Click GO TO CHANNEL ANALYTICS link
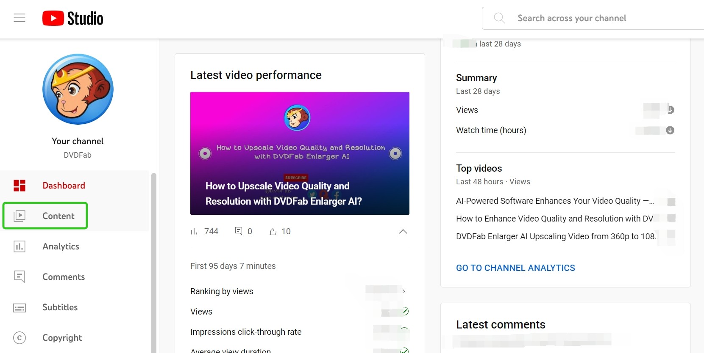 [515, 268]
